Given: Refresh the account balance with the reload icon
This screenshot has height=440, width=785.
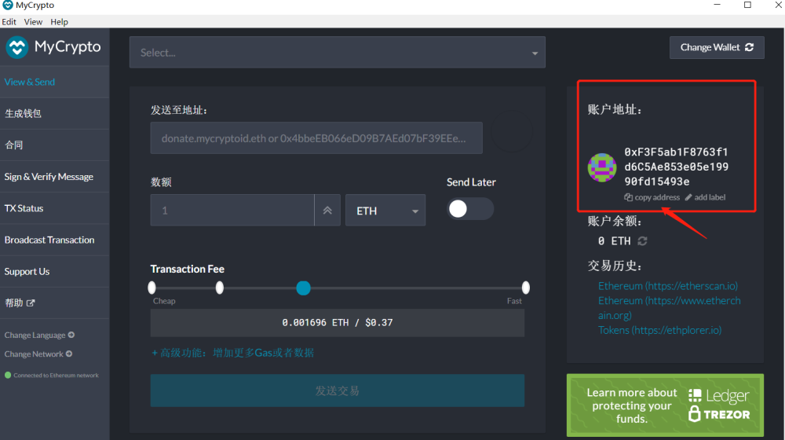Looking at the screenshot, I should pos(642,241).
